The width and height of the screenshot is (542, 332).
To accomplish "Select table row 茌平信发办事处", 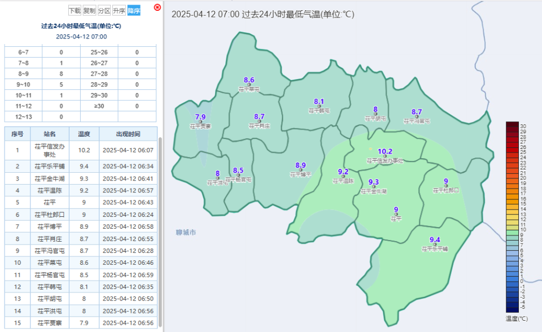I will [81, 150].
